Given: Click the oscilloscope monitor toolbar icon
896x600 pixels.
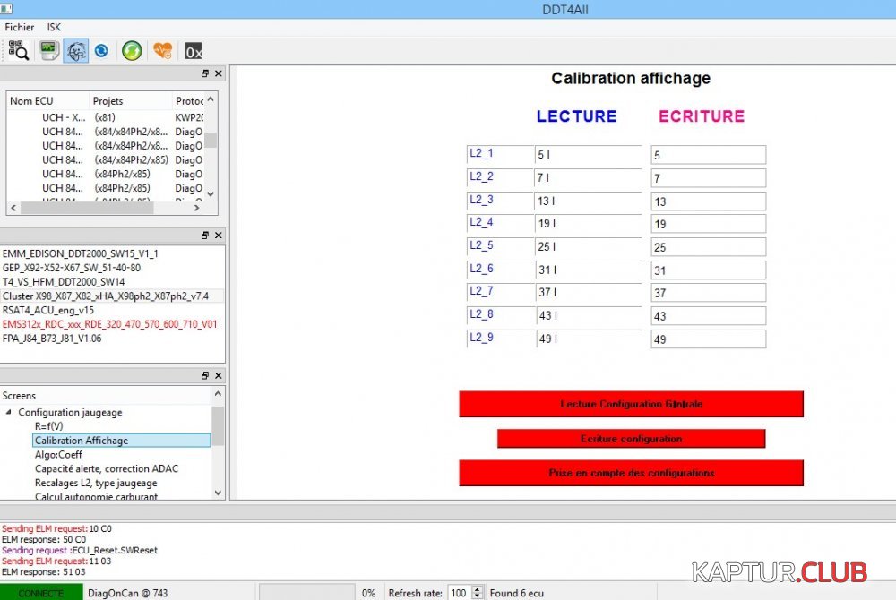Looking at the screenshot, I should tap(49, 51).
